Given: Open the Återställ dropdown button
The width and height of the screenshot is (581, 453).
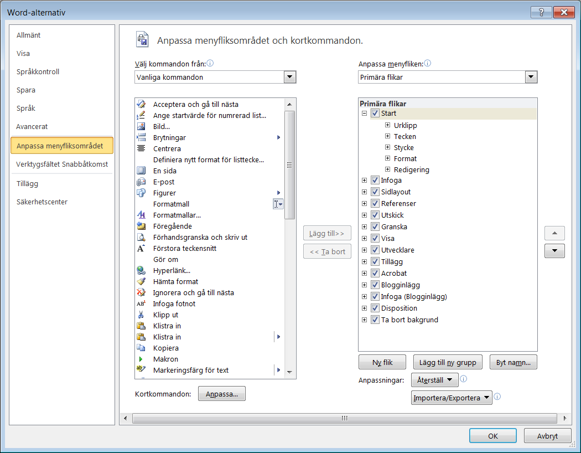Looking at the screenshot, I should 434,380.
